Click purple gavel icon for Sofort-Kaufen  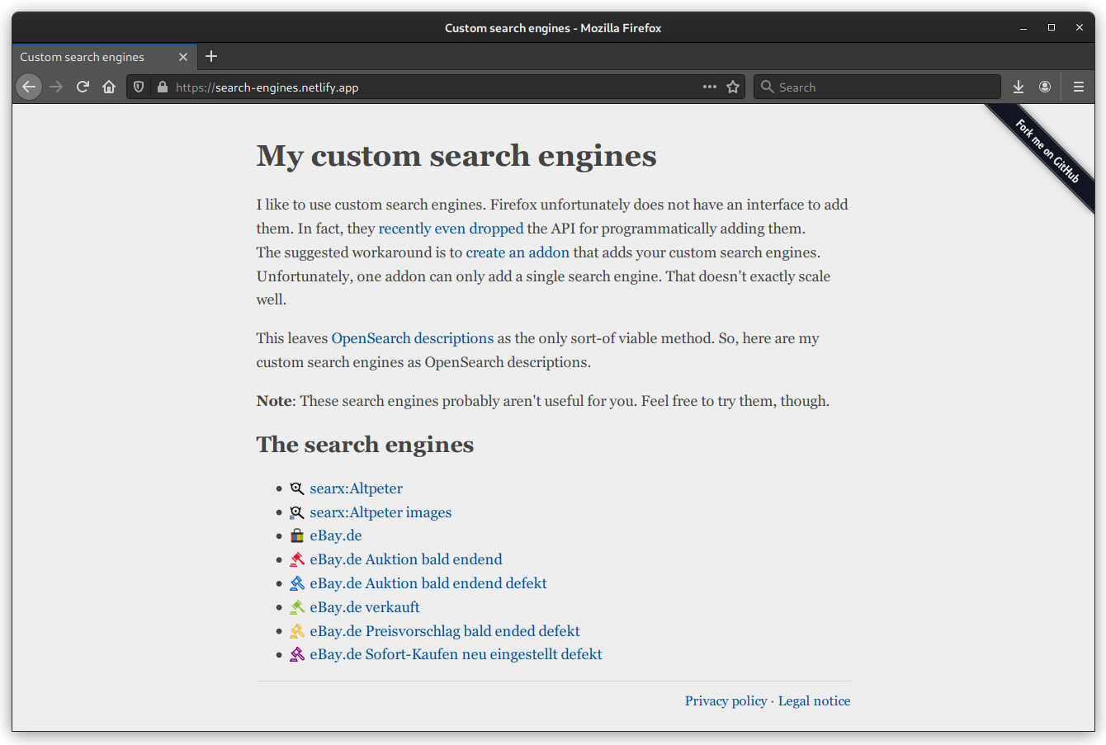tap(297, 654)
